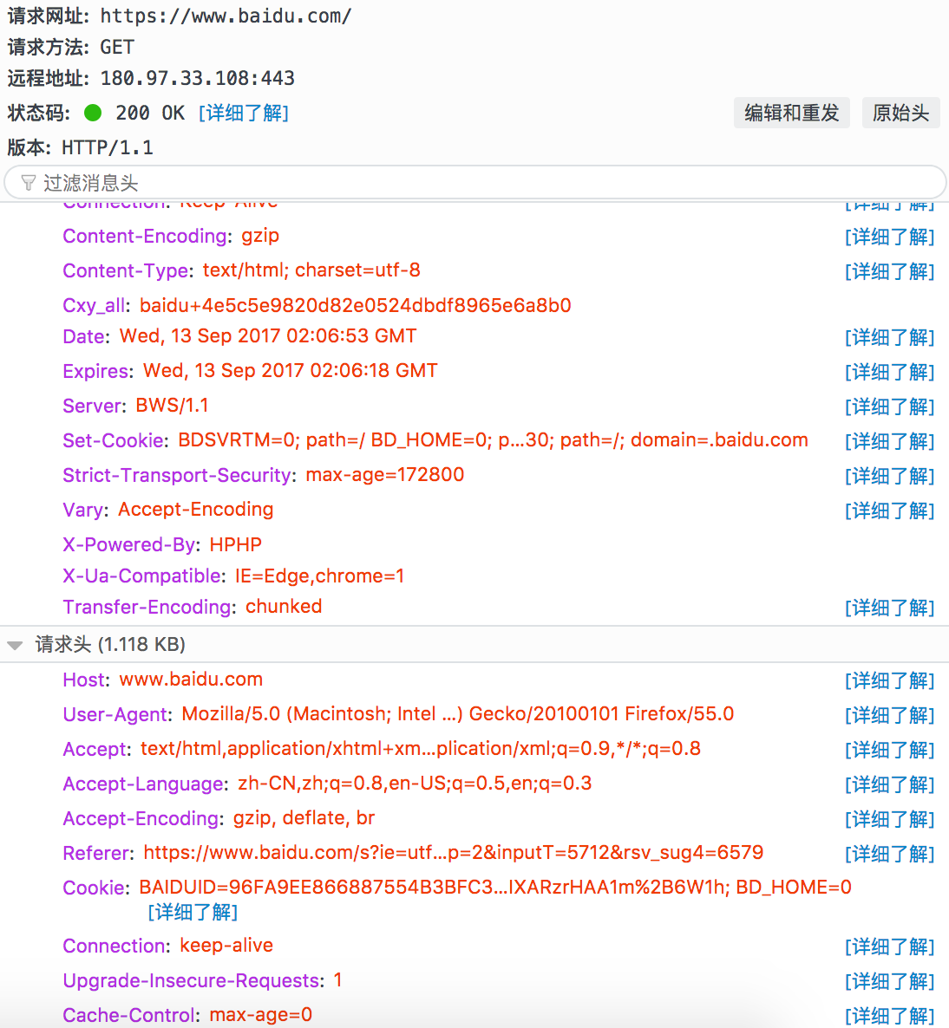Click the value text/html; charset=utf-8
The image size is (949, 1028).
311,270
